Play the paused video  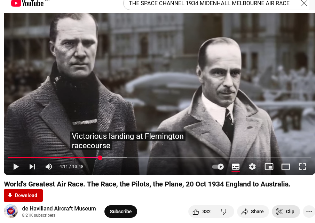pos(16,167)
